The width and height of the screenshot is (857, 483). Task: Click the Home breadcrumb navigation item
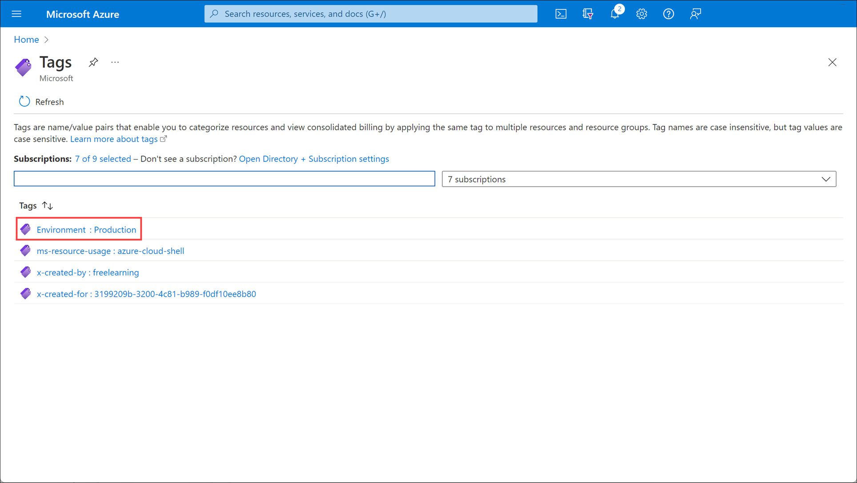click(27, 40)
